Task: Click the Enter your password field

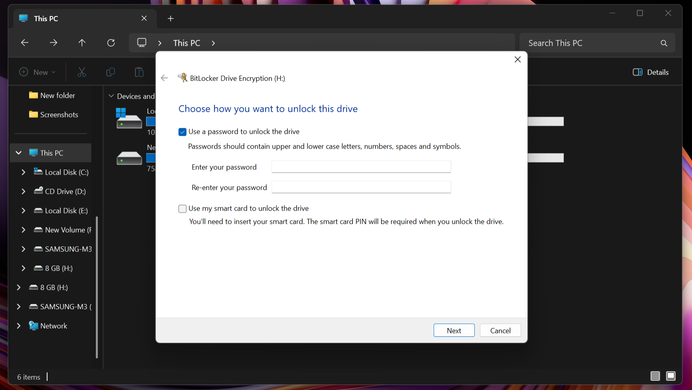Action: point(361,167)
